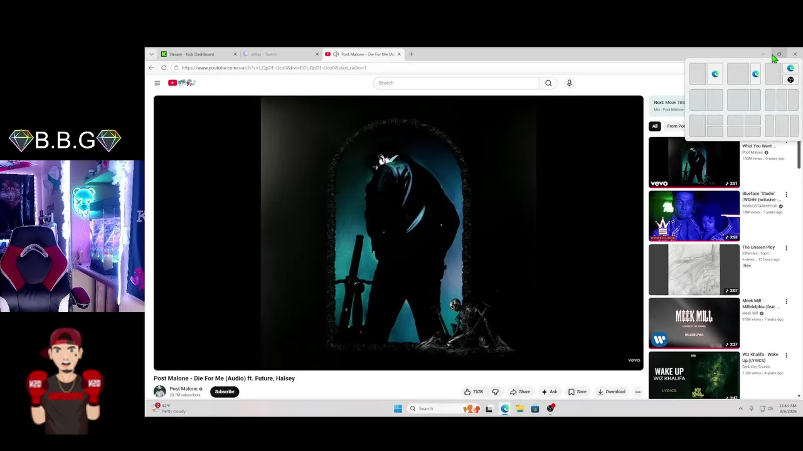Open the Wiz Khalifa Wake Up thumbnail
Screen dimensions: 803x451
694,375
